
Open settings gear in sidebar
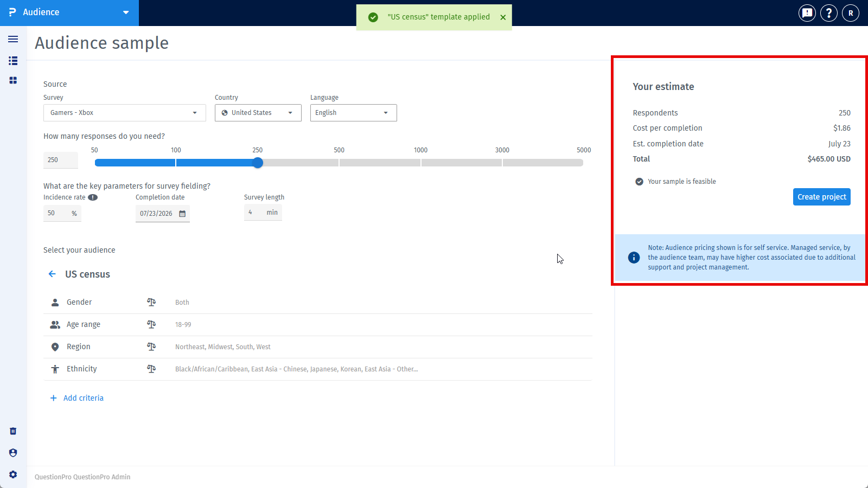click(13, 474)
